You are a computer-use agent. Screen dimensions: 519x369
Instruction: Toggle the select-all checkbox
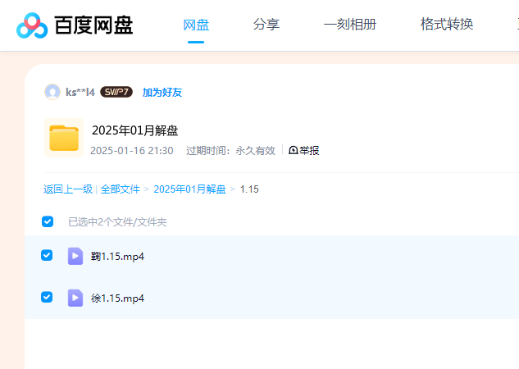coord(48,221)
